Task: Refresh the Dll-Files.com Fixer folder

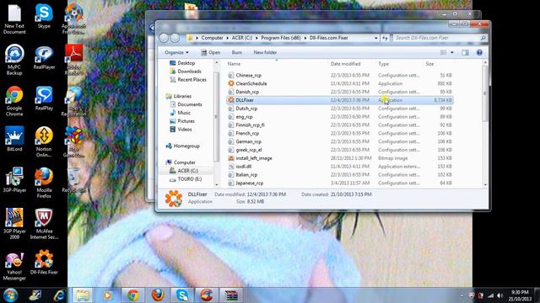Action: pos(385,38)
